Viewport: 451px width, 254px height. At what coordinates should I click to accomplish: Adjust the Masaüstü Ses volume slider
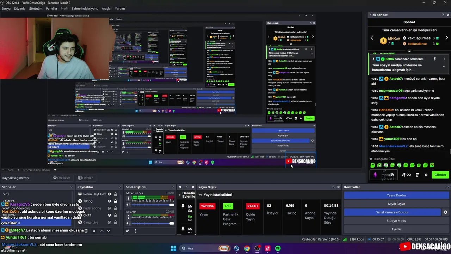[x=153, y=205]
